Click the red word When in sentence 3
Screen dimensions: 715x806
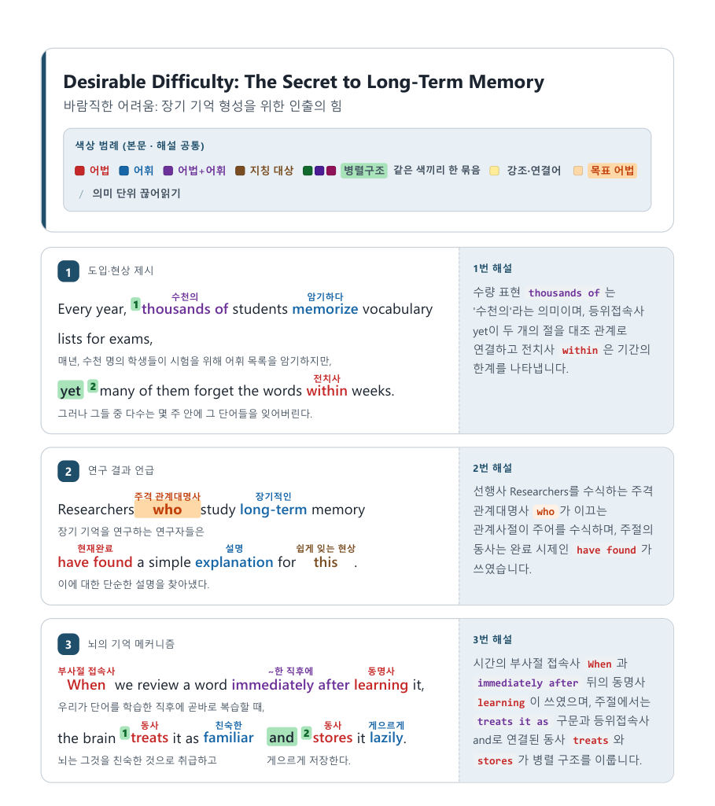click(x=86, y=685)
